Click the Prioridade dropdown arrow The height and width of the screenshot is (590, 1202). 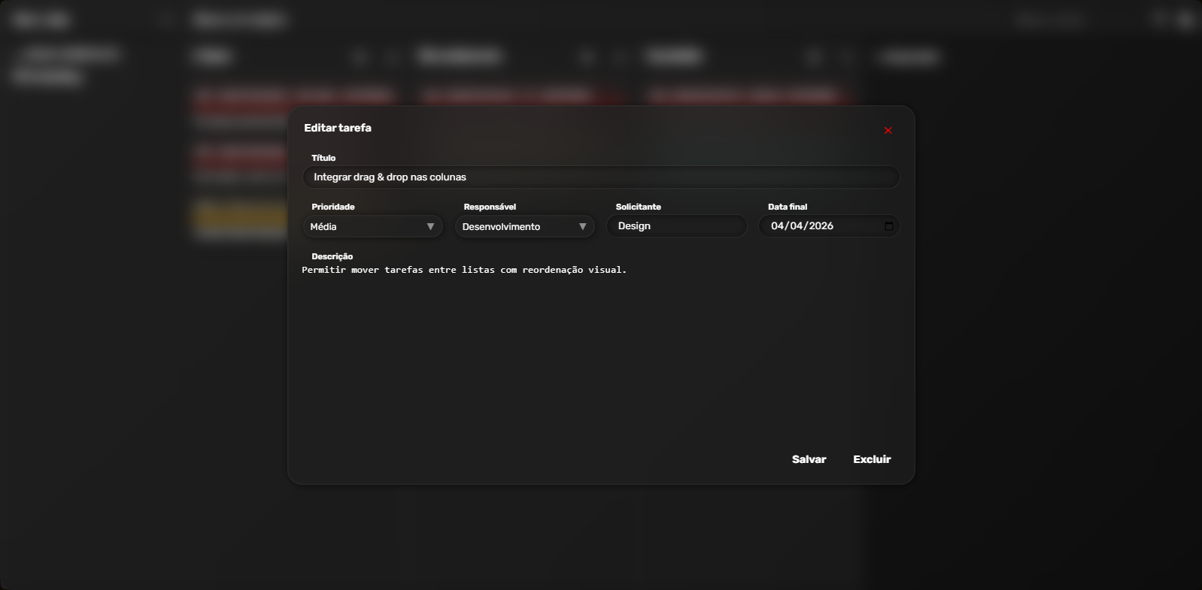click(430, 227)
